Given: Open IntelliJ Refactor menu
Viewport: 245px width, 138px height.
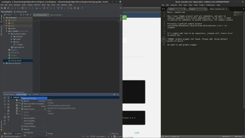Looking at the screenshot, I should (38, 5).
